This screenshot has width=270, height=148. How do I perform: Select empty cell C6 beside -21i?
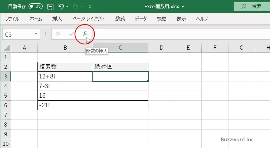[121, 105]
